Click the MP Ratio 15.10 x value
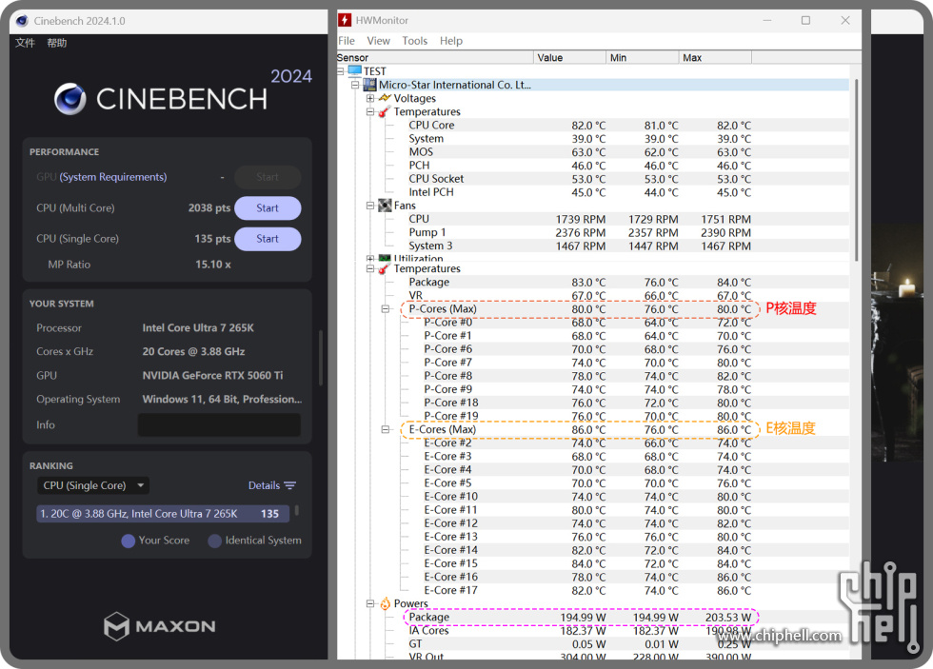 click(213, 264)
